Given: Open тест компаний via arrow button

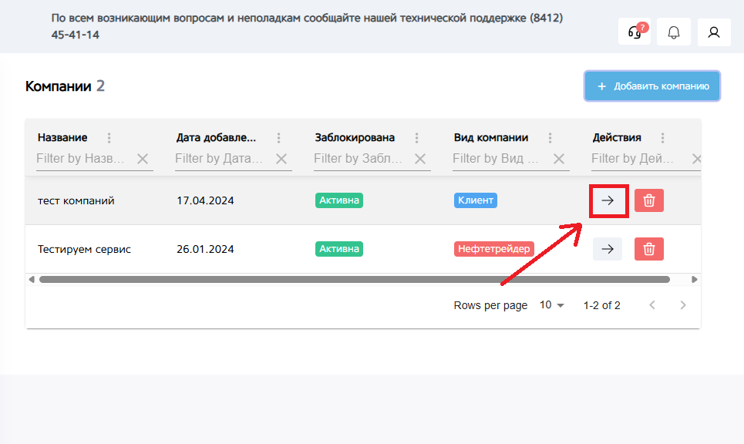Looking at the screenshot, I should click(x=608, y=200).
